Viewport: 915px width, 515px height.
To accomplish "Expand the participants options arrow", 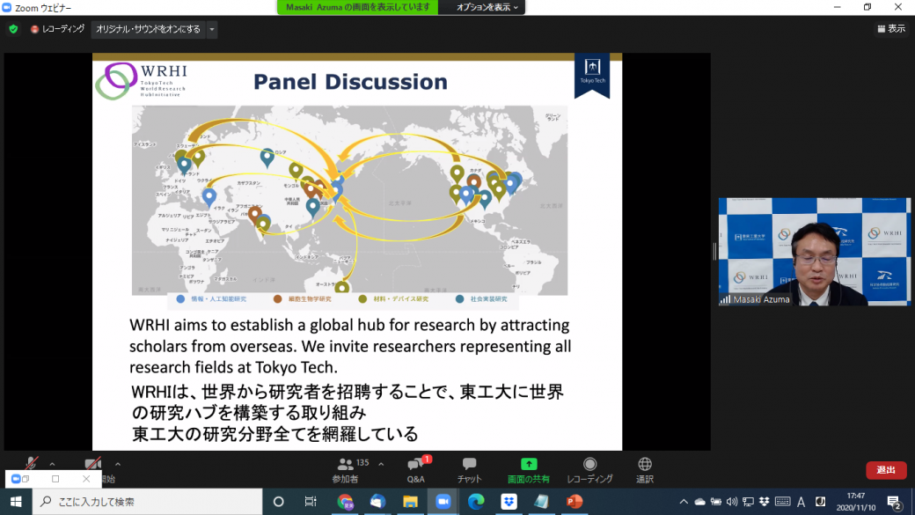I will click(x=381, y=464).
